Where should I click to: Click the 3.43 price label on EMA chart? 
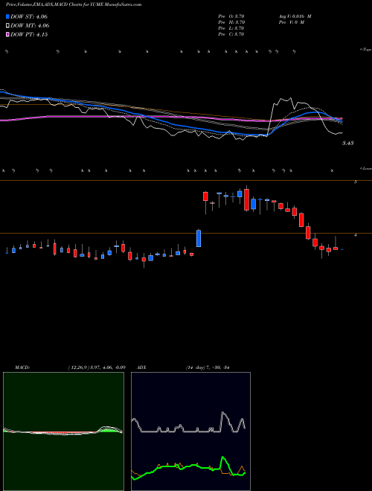click(x=348, y=143)
